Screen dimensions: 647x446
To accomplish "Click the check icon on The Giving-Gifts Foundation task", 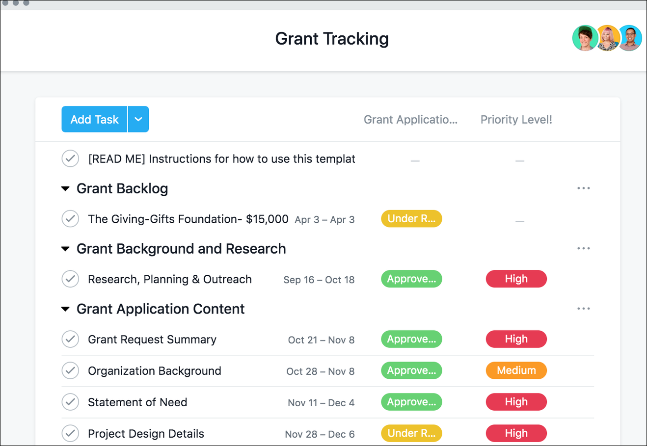I will click(70, 219).
